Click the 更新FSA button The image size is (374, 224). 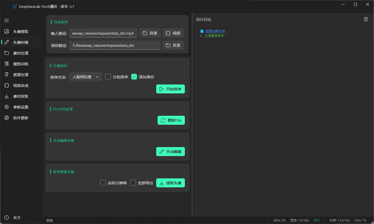171,120
